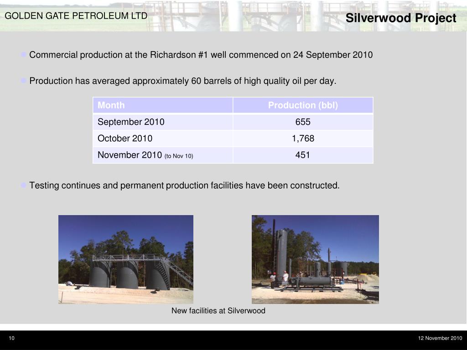
Task: Select the October 2010 table cell
Action: 163,139
